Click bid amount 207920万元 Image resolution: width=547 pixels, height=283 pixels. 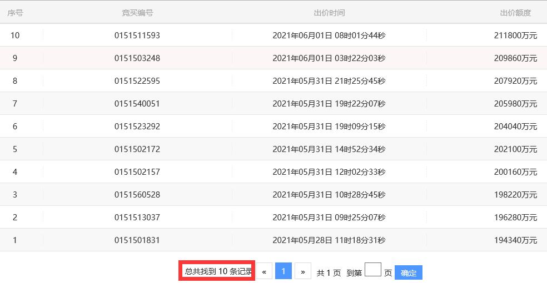click(515, 81)
